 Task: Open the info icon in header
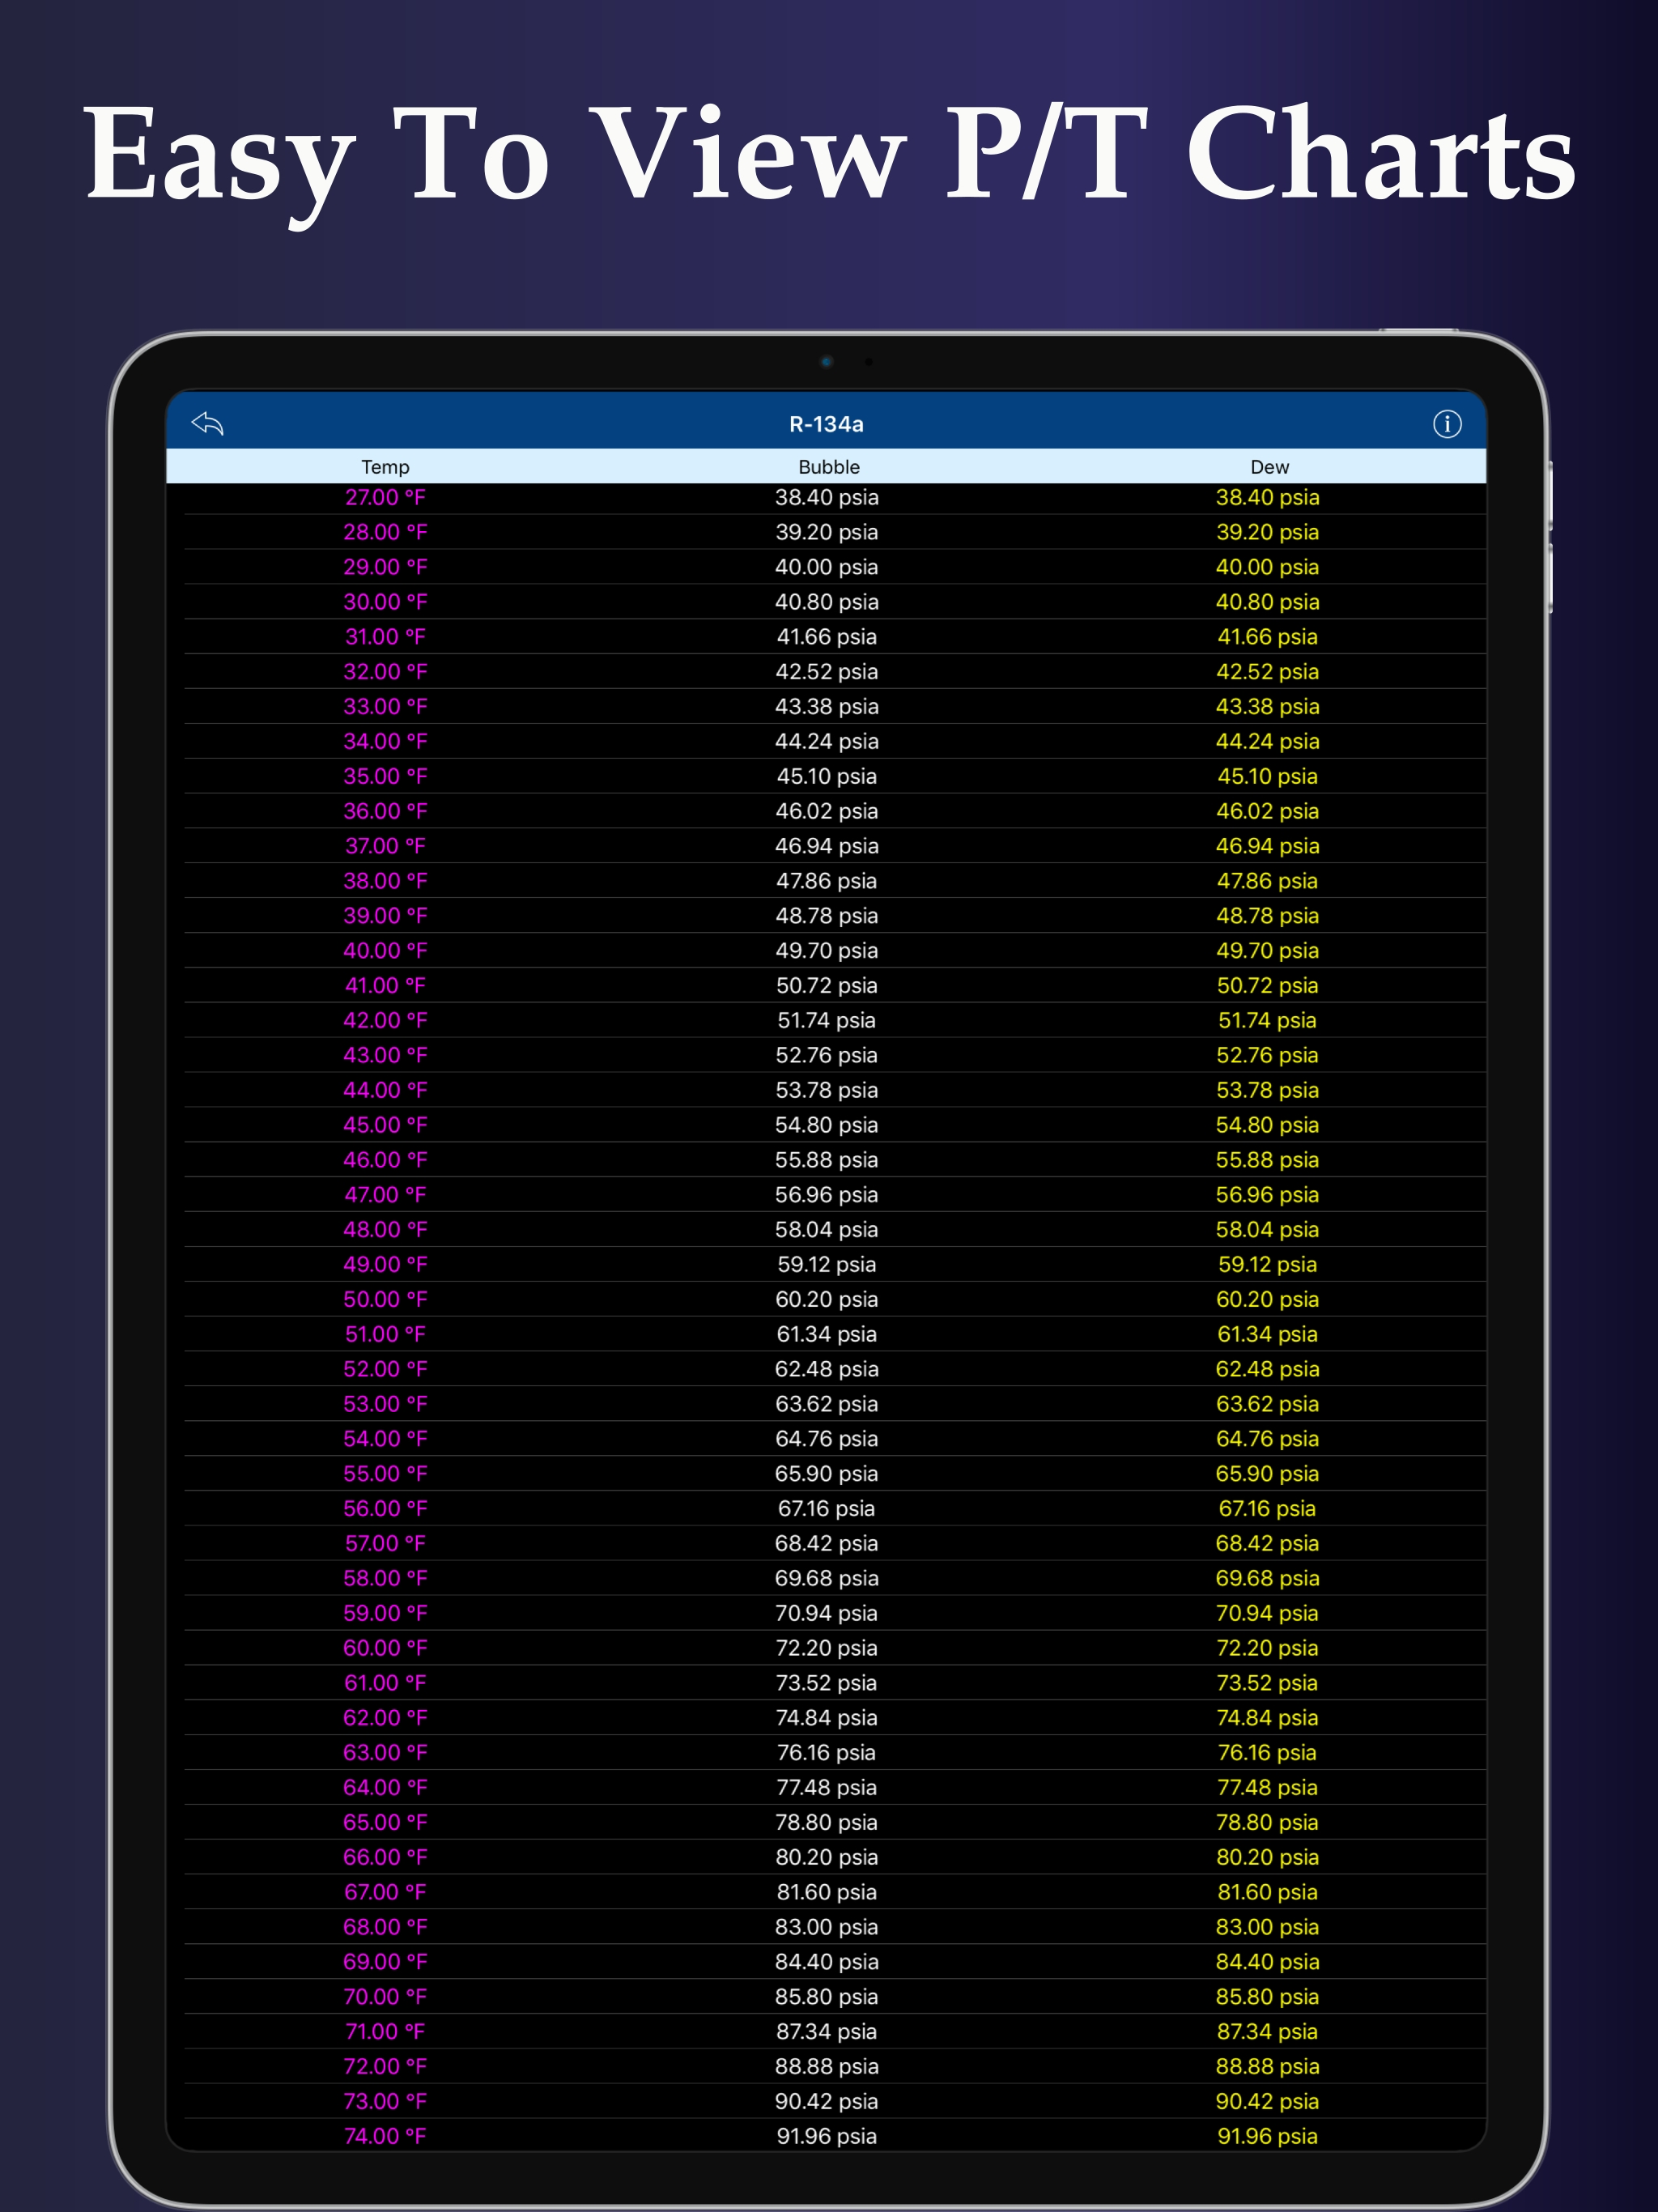click(1447, 424)
